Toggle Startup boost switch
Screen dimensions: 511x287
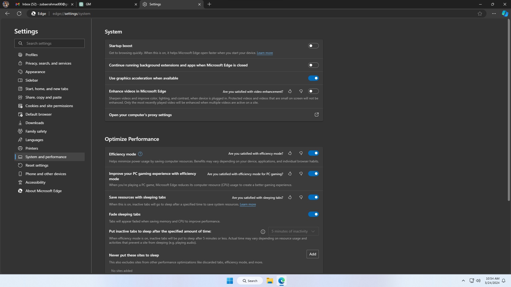[313, 46]
